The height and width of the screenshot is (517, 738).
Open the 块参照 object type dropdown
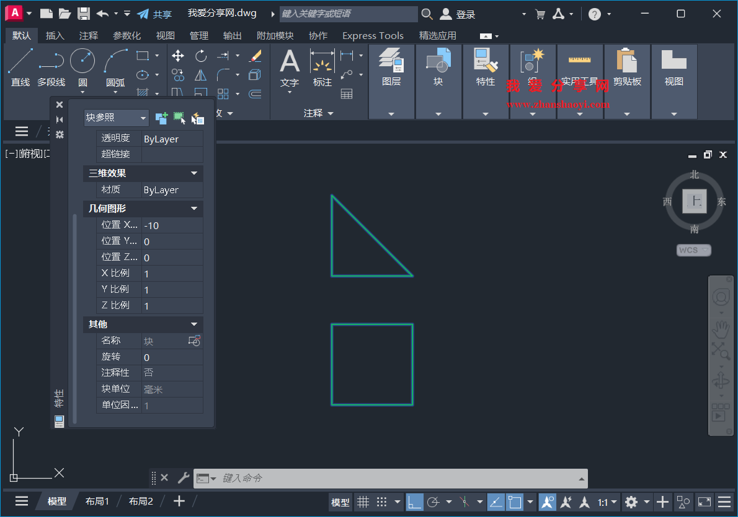(x=116, y=118)
